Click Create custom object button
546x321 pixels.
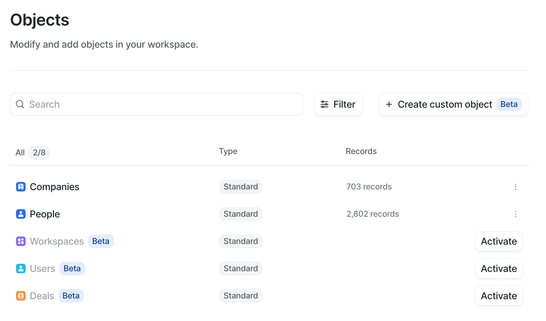point(445,104)
